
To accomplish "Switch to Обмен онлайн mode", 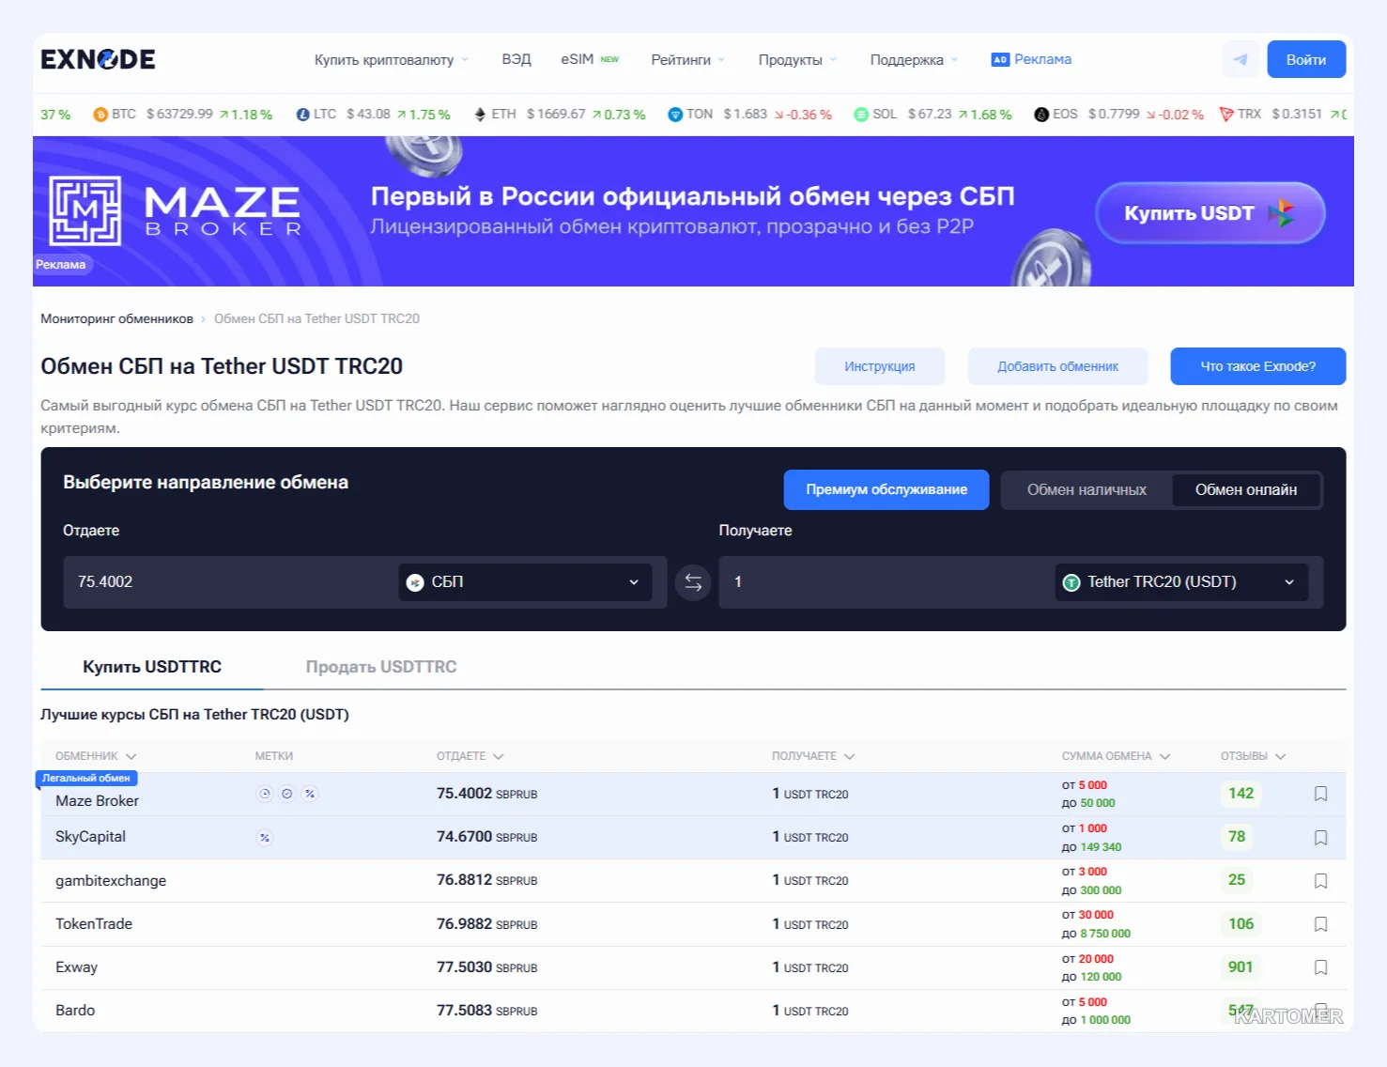I will tap(1246, 490).
